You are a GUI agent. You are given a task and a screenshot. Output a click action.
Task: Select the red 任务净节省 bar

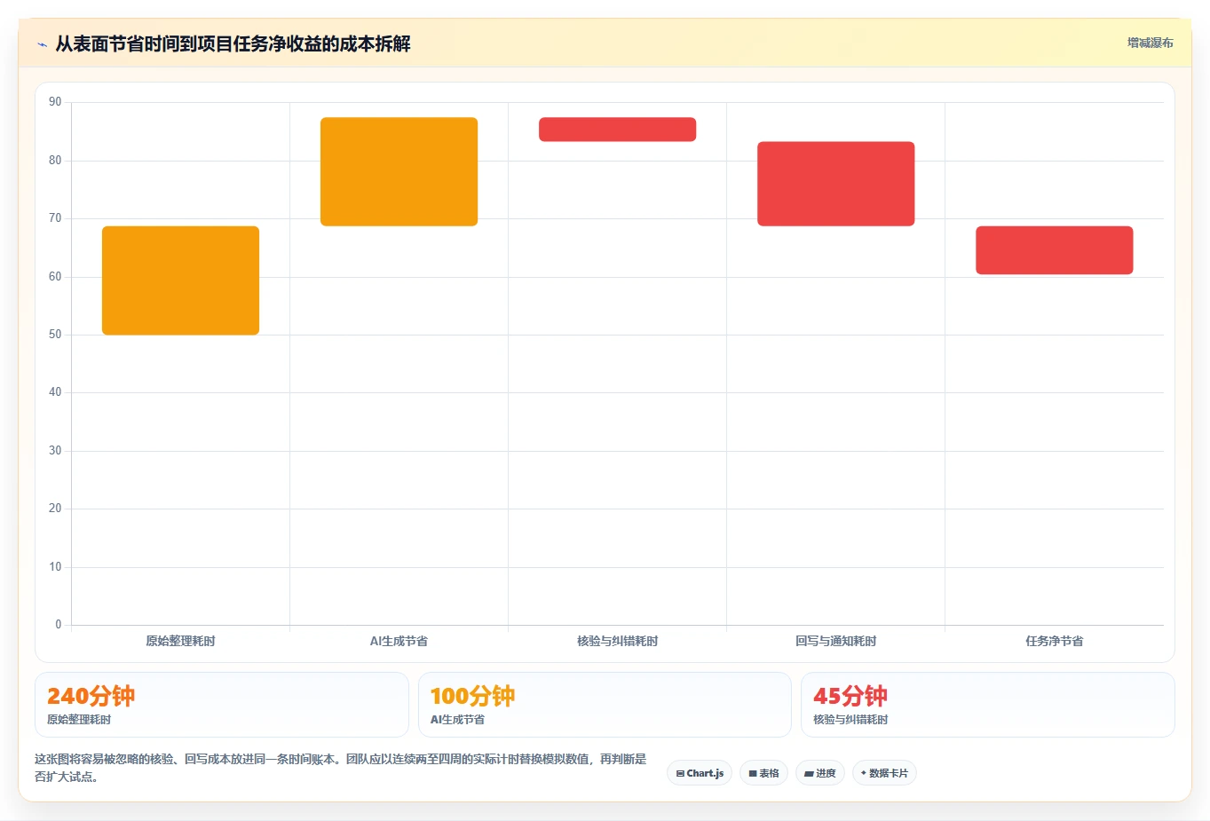[x=1054, y=250]
